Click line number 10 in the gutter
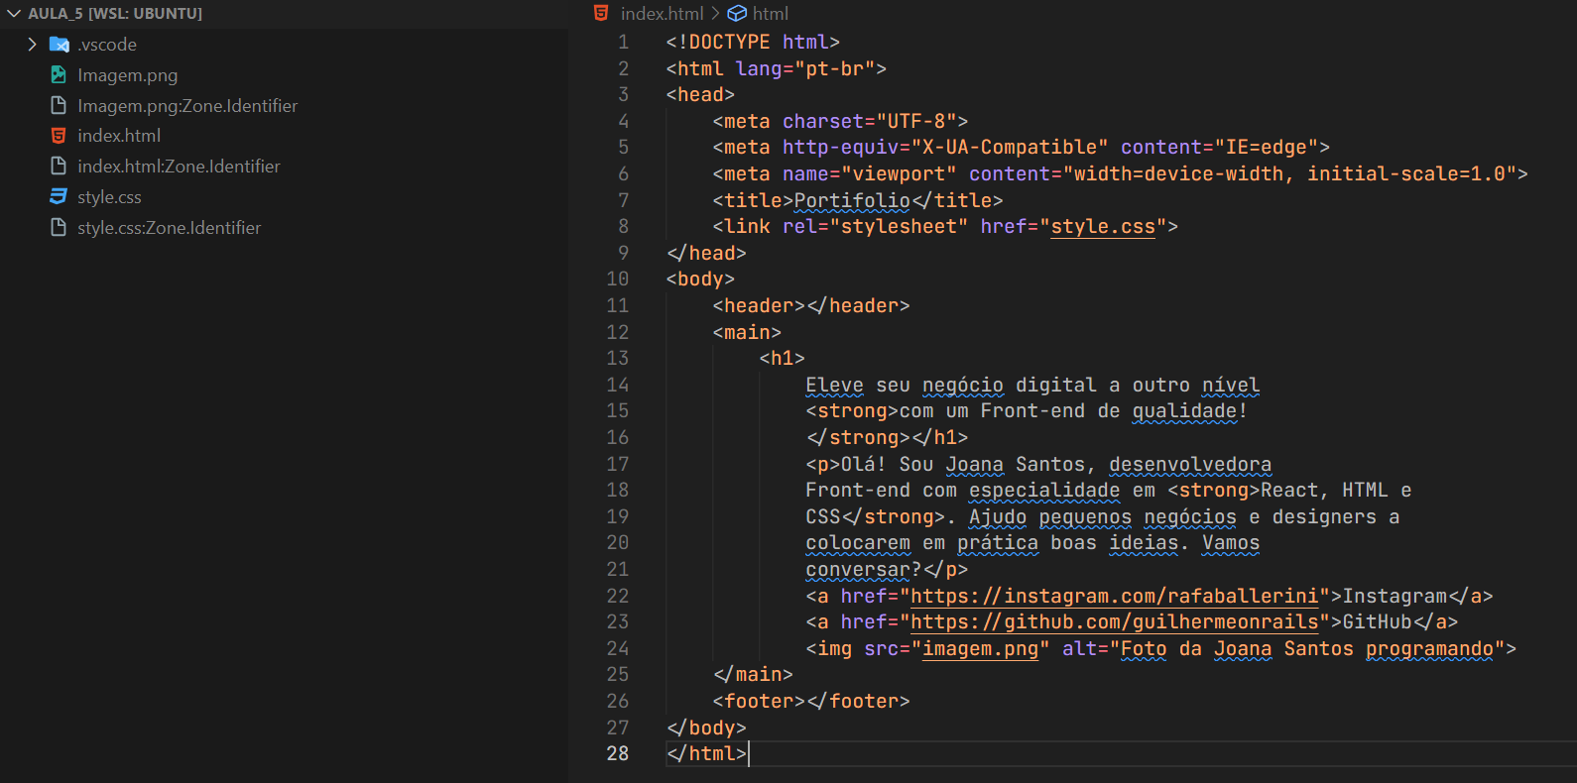 [617, 280]
